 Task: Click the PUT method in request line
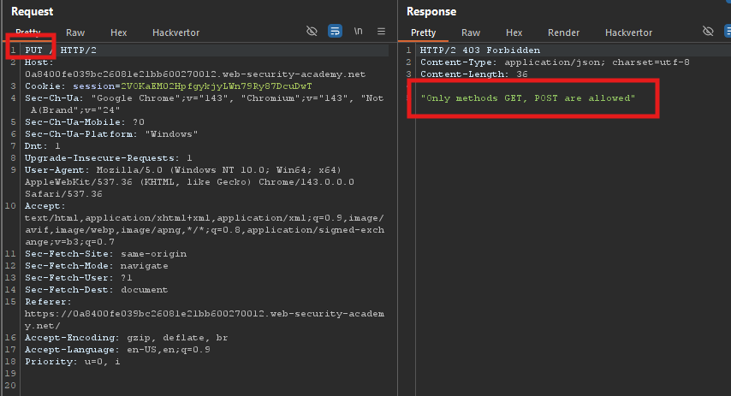(x=33, y=50)
